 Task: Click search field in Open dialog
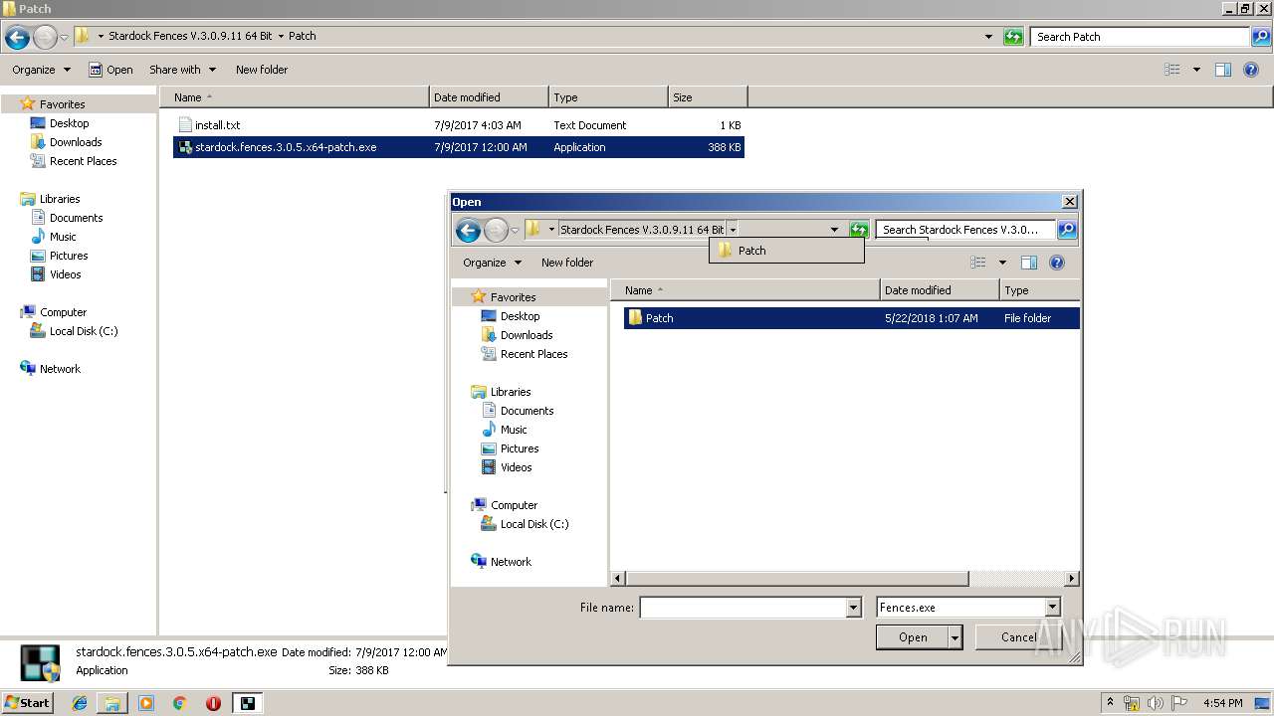965,230
